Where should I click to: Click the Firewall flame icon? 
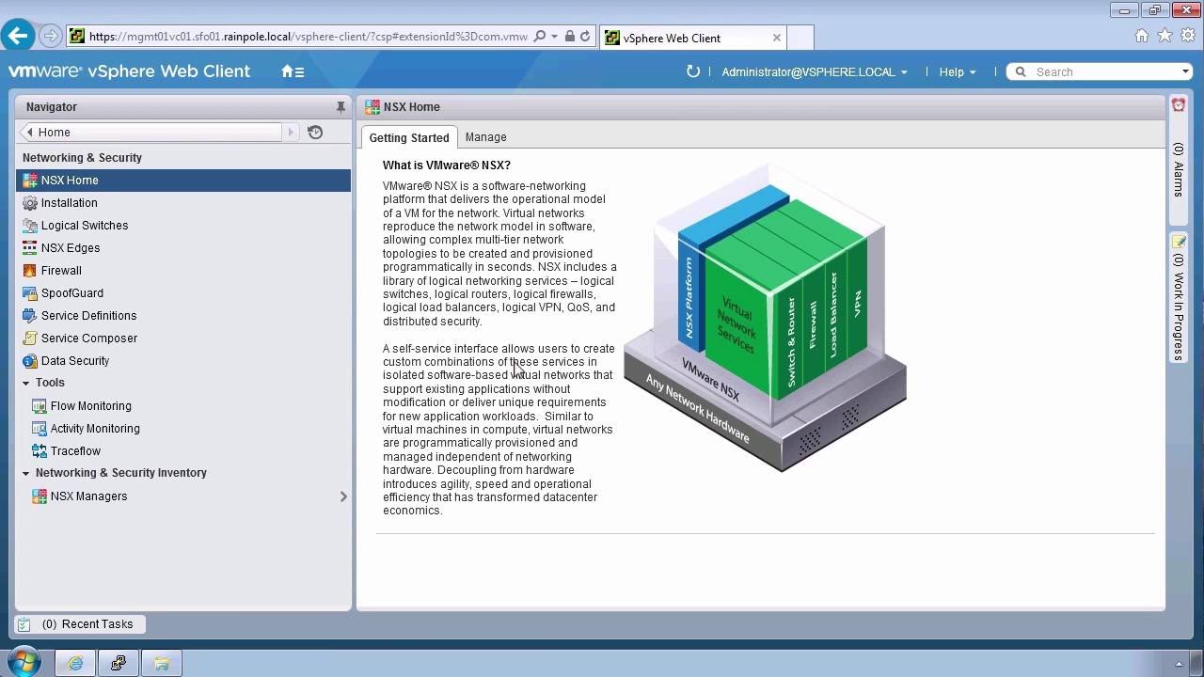click(30, 271)
